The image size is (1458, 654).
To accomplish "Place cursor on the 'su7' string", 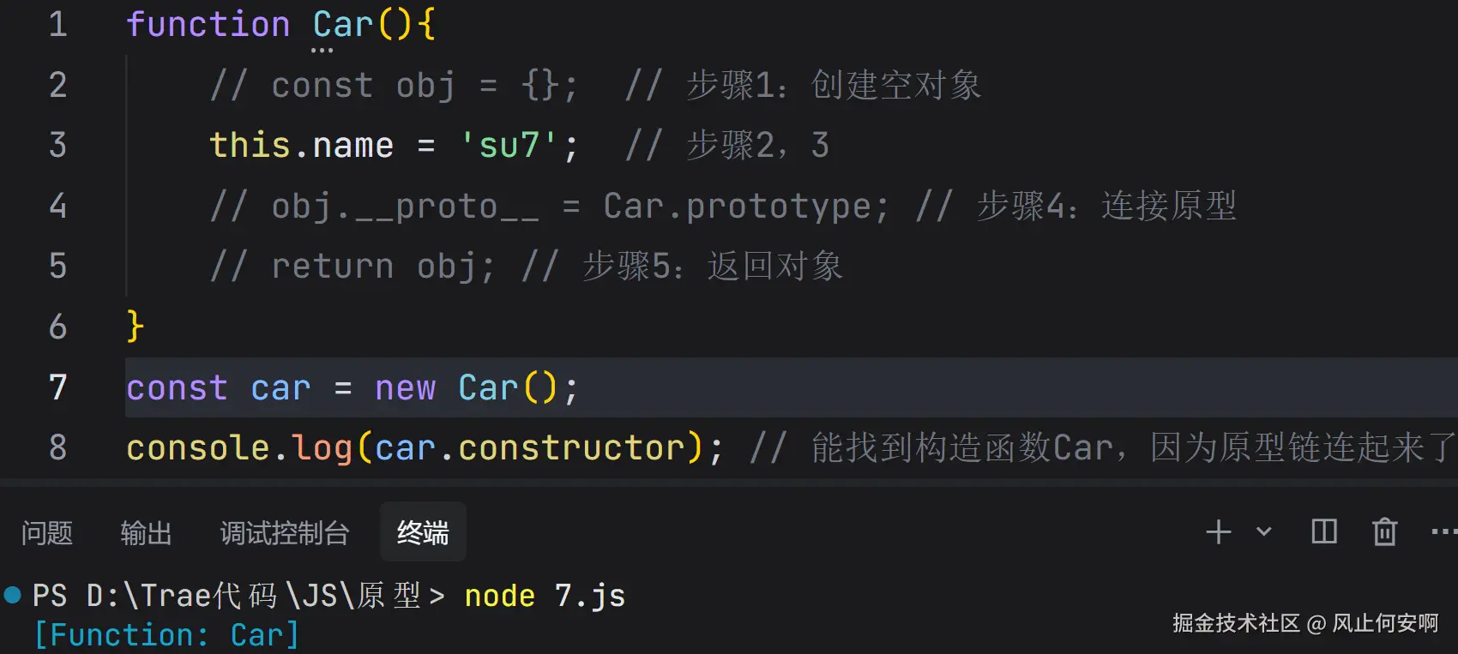I will (x=509, y=146).
